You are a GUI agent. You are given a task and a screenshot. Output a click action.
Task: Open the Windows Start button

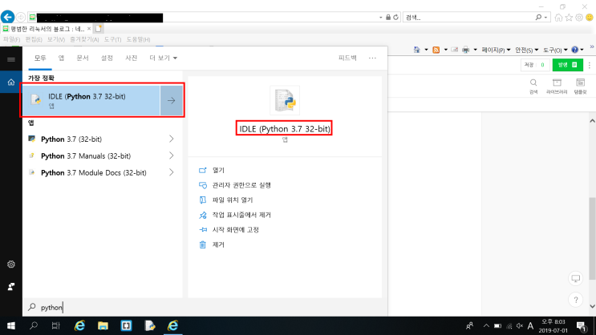[x=11, y=326]
